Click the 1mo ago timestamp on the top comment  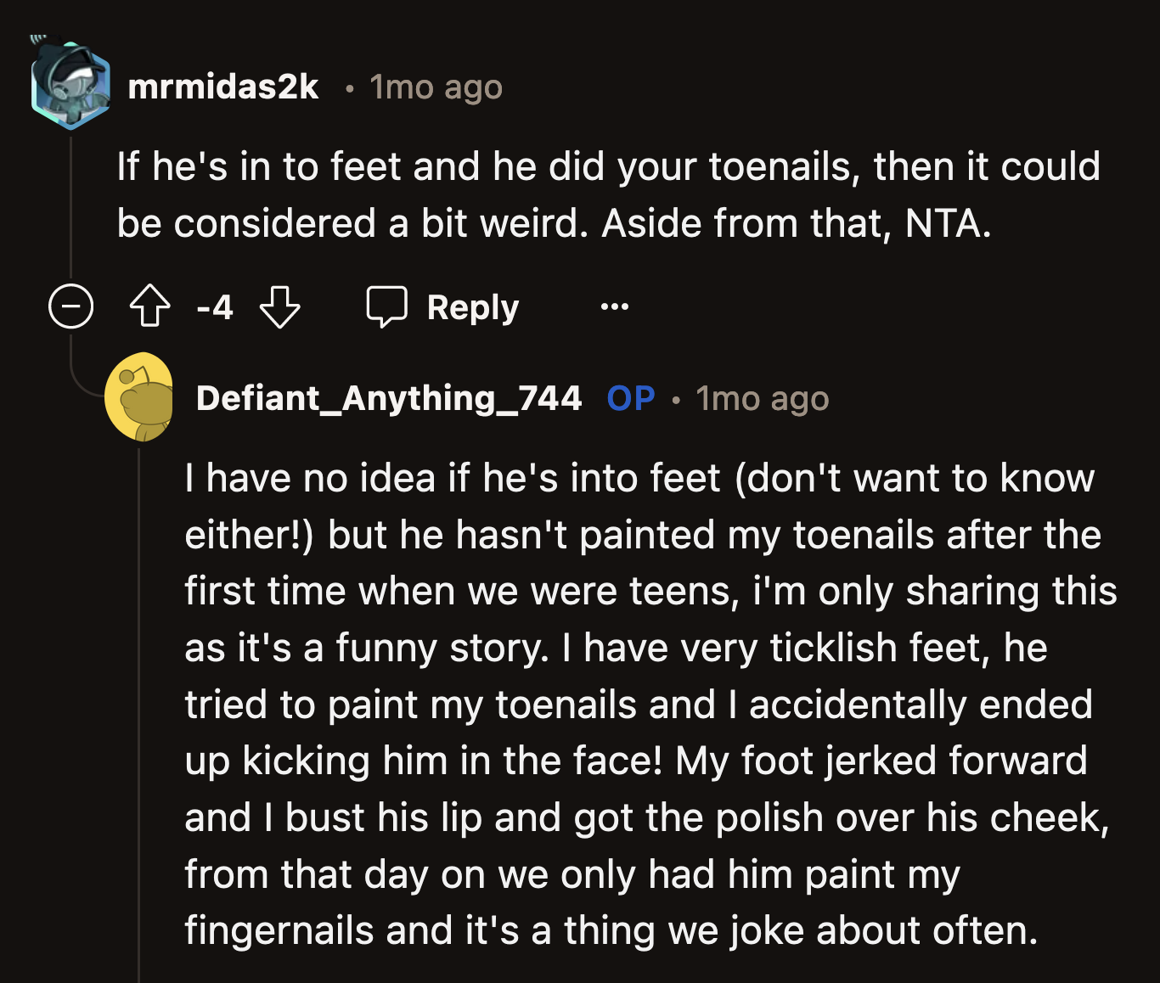435,87
